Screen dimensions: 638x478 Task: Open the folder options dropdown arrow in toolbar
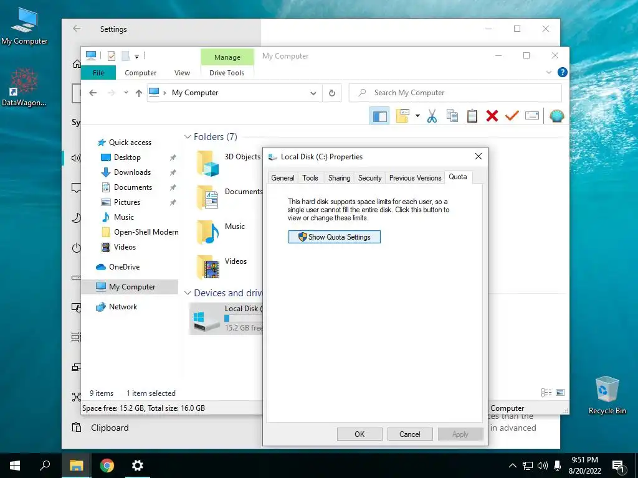[x=417, y=116]
